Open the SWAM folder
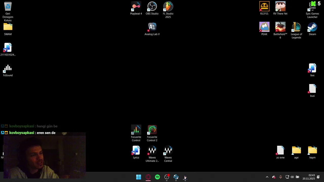The height and width of the screenshot is (182, 324). pyautogui.click(x=8, y=29)
